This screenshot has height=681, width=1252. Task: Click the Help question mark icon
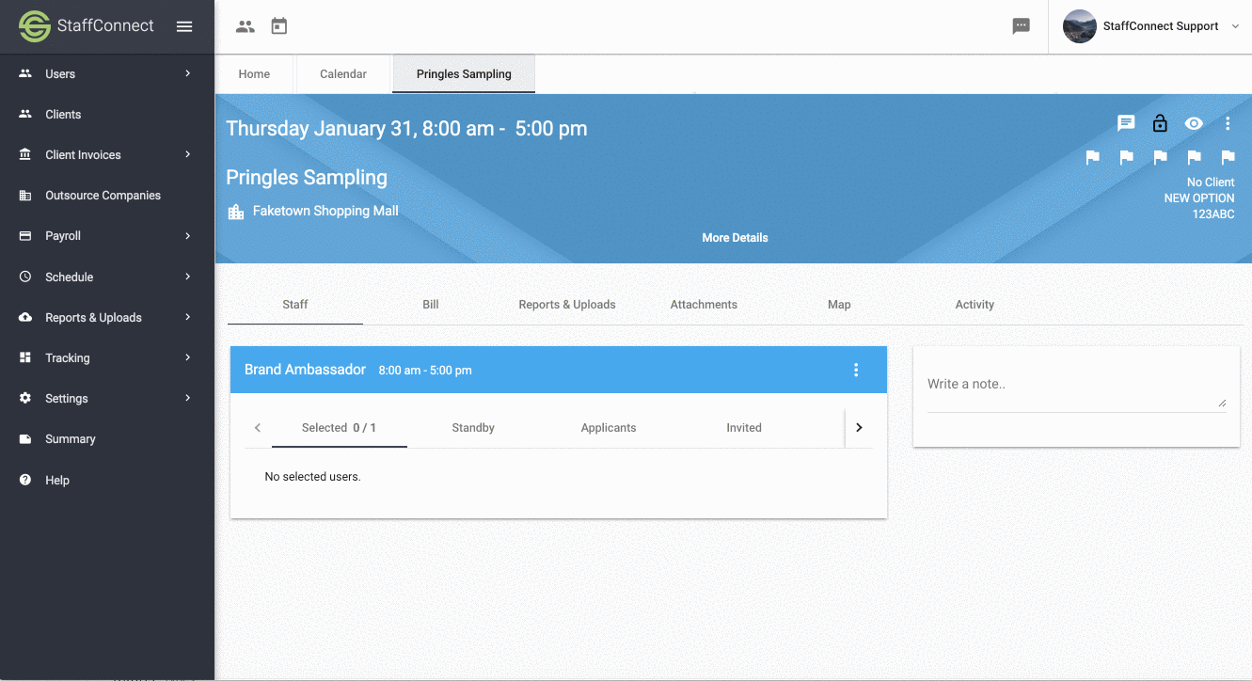25,480
